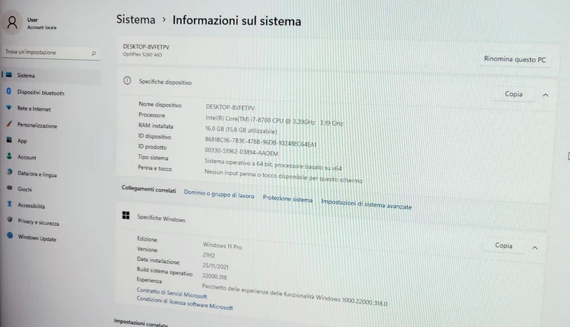
Task: Open Dominio o gruppo di lavoro link
Action: (219, 194)
